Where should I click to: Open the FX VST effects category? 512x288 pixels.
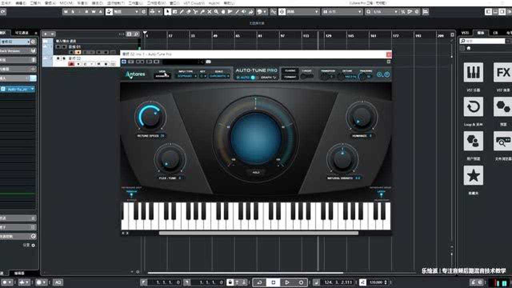click(x=503, y=72)
